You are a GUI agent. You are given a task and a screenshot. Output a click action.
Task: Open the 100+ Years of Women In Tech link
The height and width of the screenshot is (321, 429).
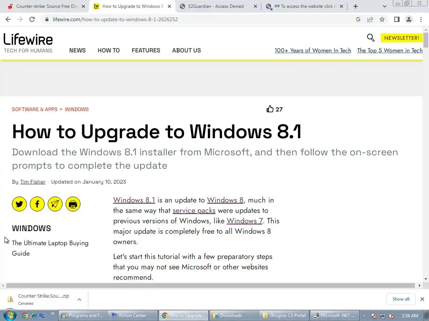pyautogui.click(x=313, y=51)
